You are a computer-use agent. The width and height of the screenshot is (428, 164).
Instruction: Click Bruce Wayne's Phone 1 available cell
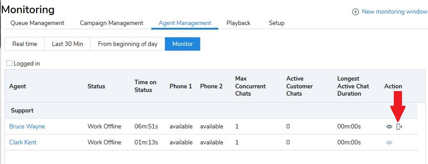coord(181,126)
